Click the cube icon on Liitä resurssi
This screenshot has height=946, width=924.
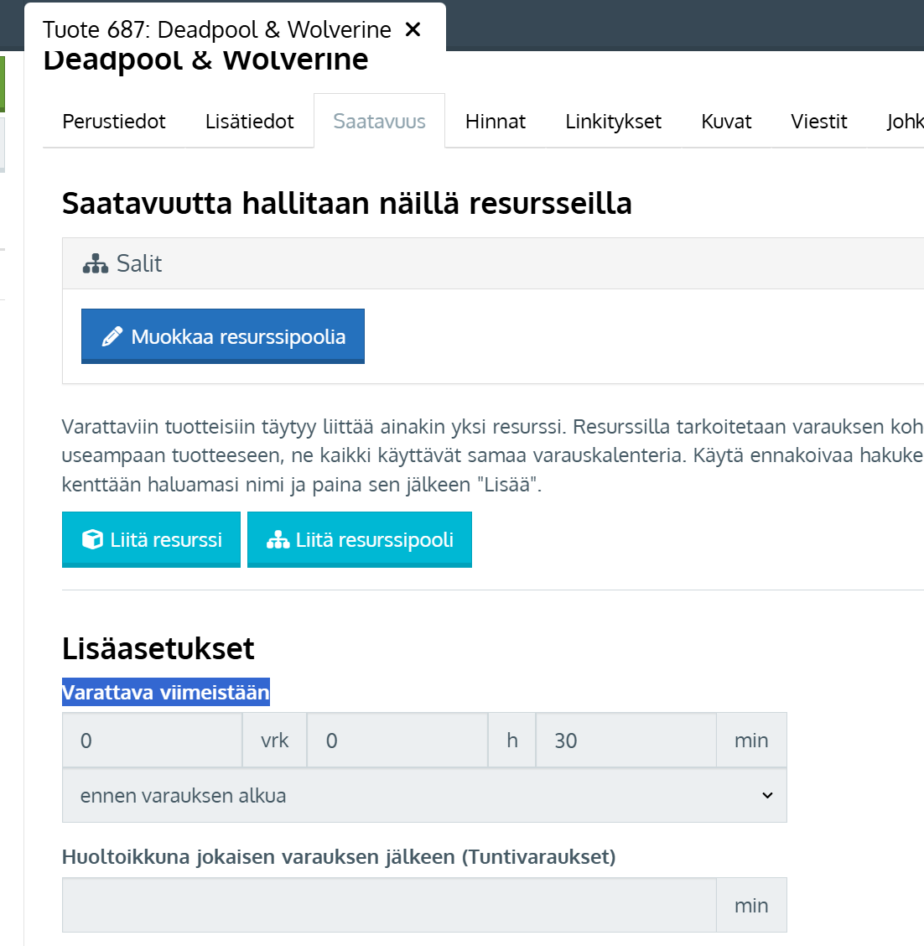click(92, 539)
